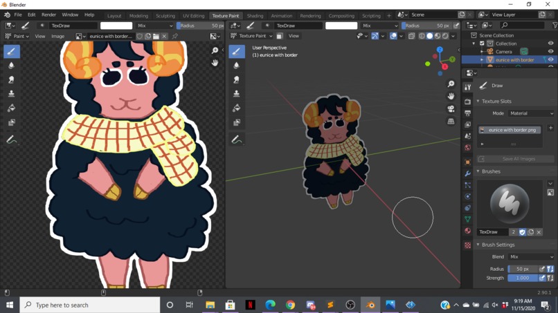Select the Smear tool in 3D viewport toolbar
This screenshot has width=558, height=313.
click(236, 79)
